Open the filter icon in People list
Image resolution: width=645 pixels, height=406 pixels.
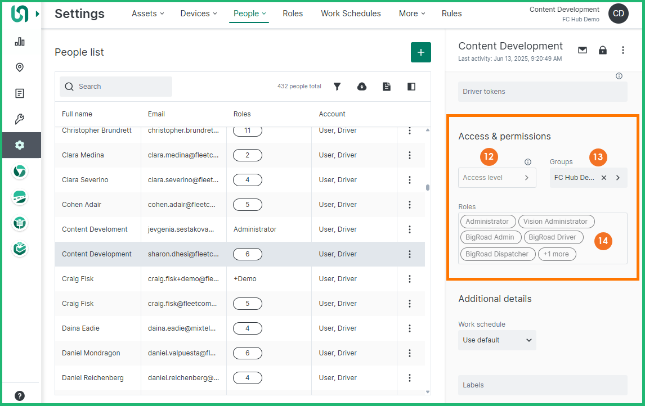337,87
